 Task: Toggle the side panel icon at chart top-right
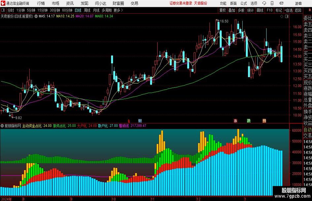pyautogui.click(x=287, y=17)
